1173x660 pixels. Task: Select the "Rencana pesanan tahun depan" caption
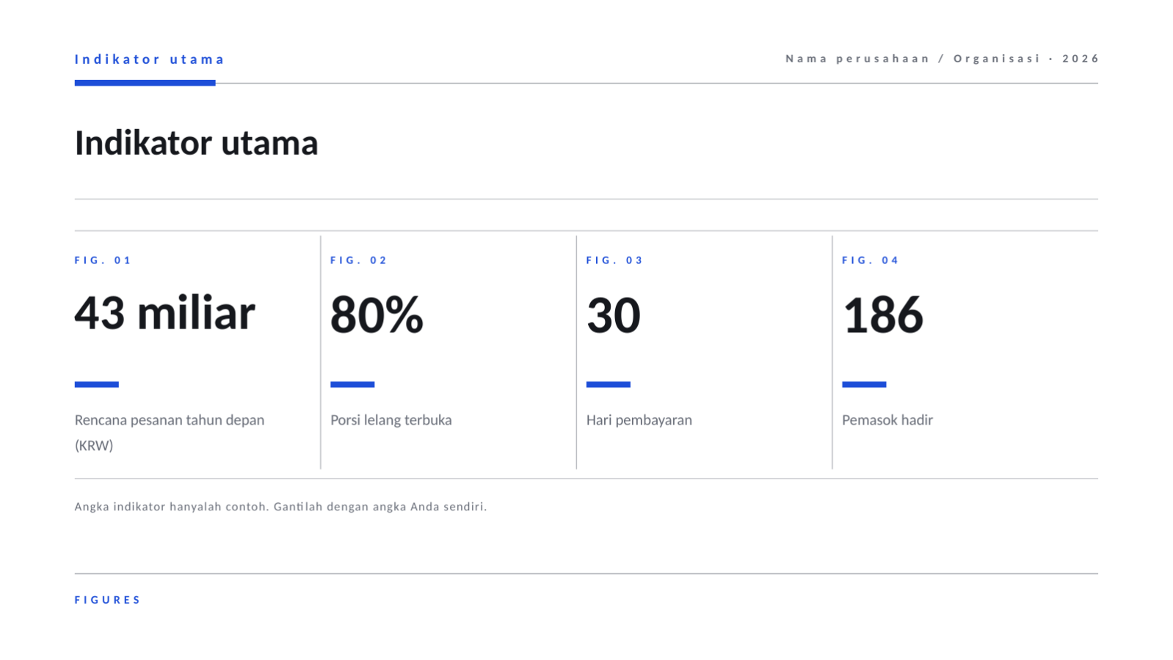pyautogui.click(x=170, y=433)
